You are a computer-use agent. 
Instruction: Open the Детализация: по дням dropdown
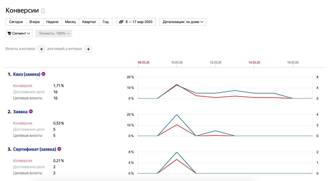tap(182, 22)
